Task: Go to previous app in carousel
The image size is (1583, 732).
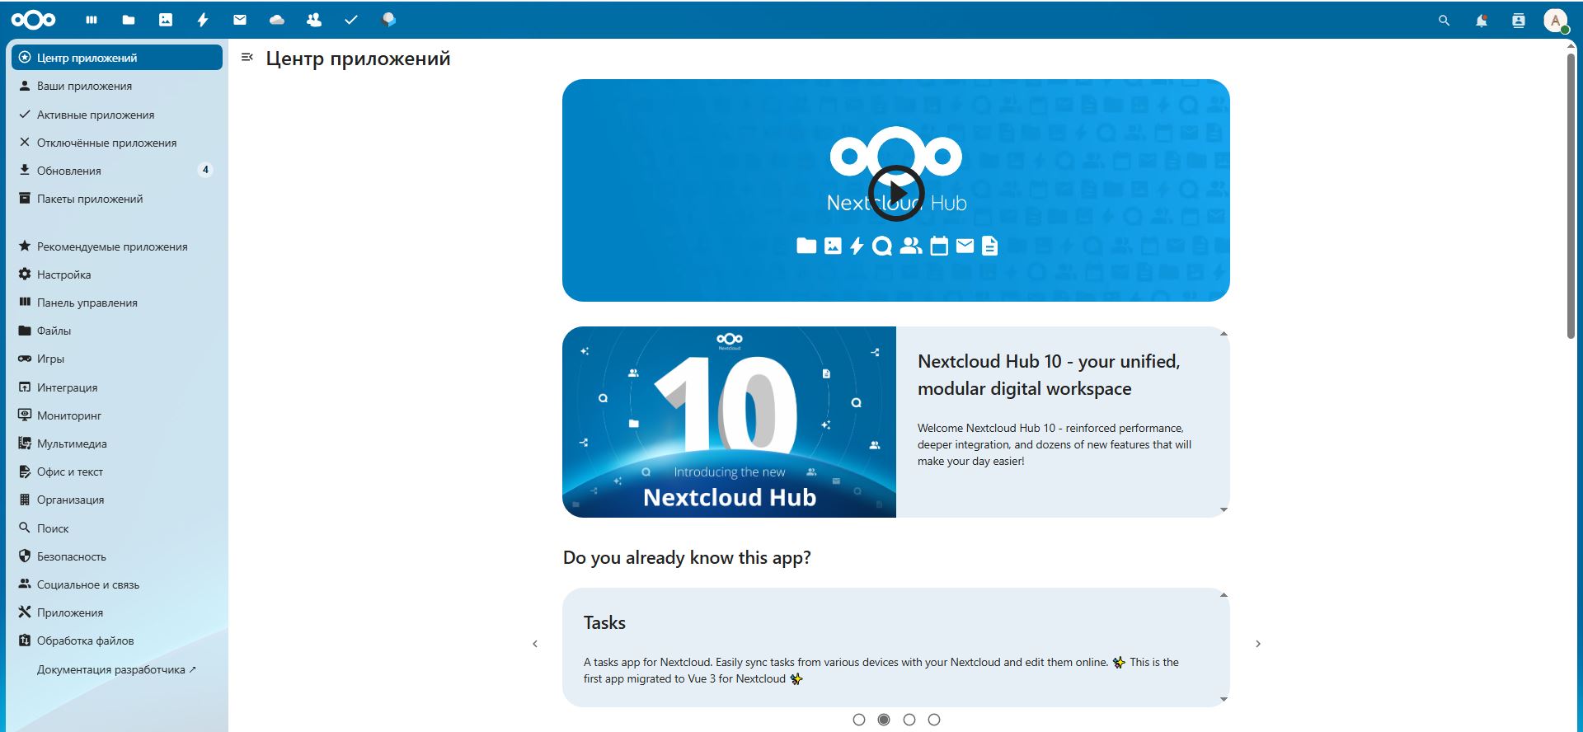Action: (535, 644)
